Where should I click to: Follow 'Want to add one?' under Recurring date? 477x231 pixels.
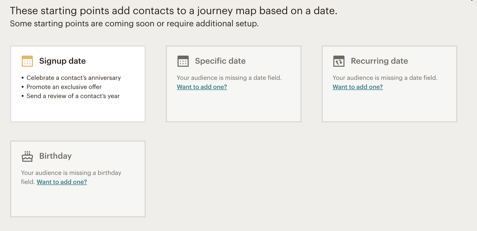pos(358,87)
